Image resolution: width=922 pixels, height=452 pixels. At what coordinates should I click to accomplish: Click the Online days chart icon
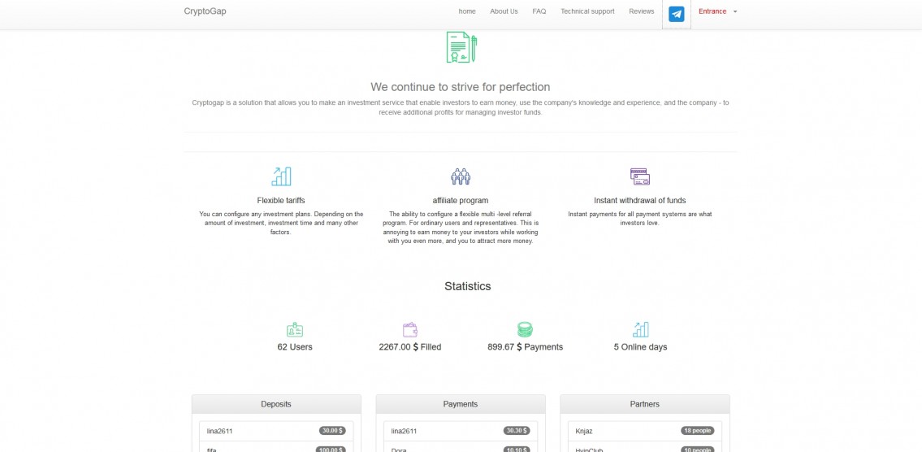click(640, 329)
